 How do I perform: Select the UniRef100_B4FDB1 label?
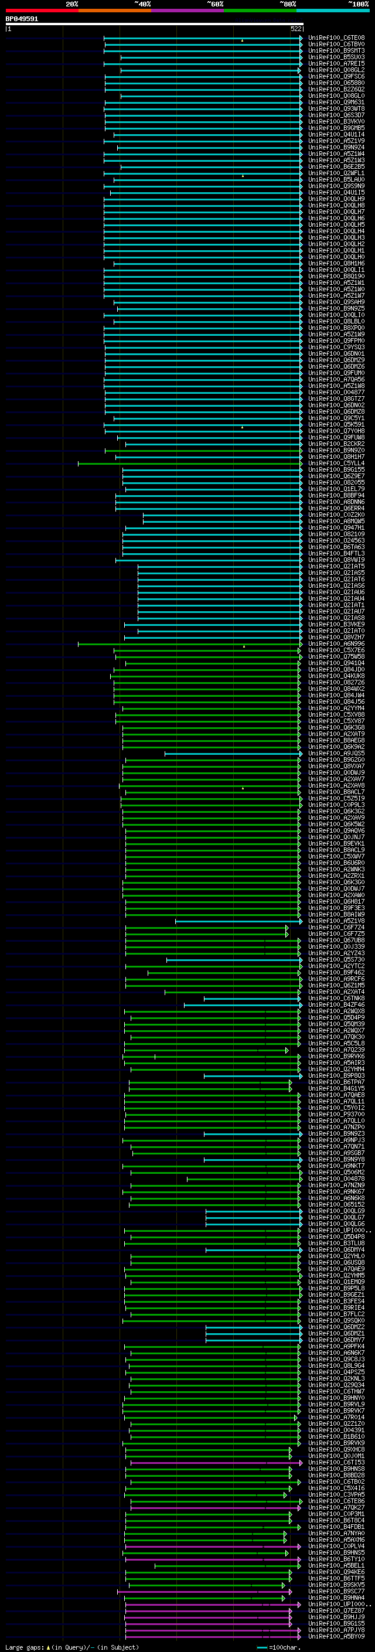tap(336, 1527)
